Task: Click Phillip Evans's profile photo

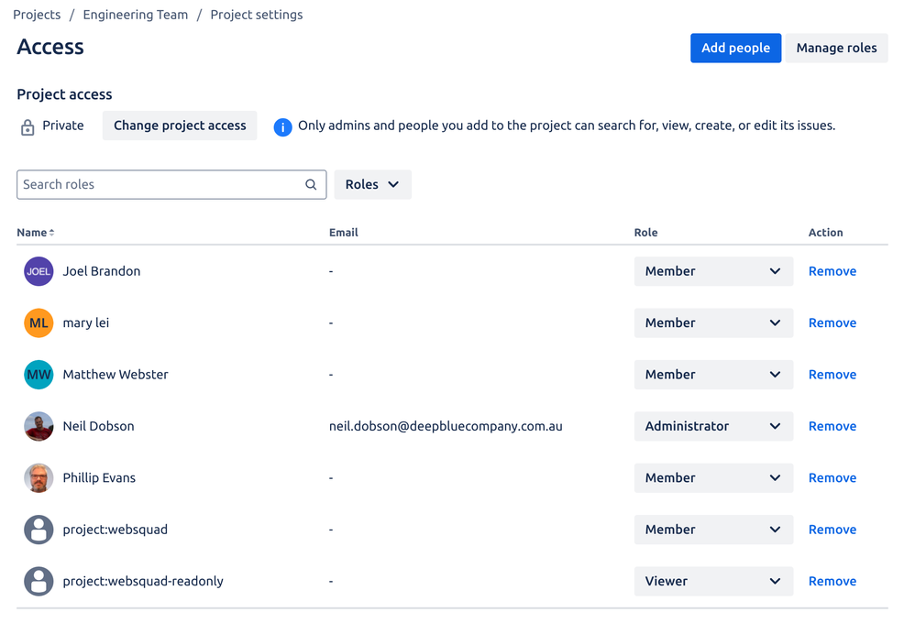Action: pyautogui.click(x=39, y=477)
